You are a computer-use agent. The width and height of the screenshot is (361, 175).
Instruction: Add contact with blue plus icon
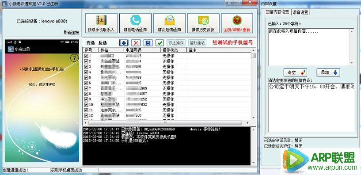(124, 42)
